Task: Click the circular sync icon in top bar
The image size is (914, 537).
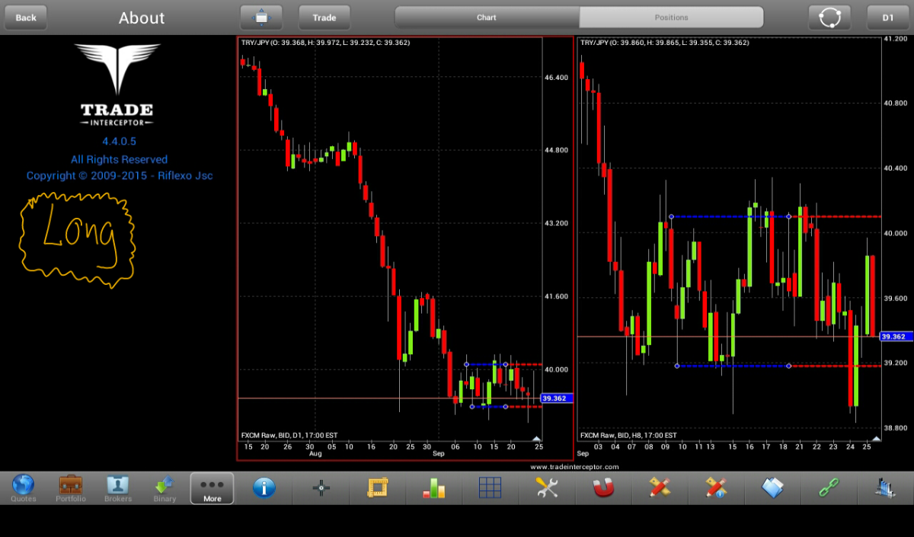Action: (x=829, y=18)
